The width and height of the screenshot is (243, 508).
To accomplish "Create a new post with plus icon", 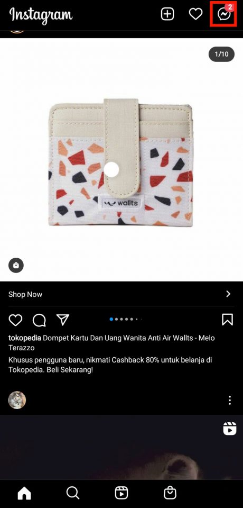I will pyautogui.click(x=167, y=14).
